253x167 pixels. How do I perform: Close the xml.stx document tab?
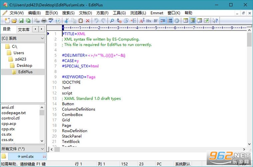pos(44,156)
